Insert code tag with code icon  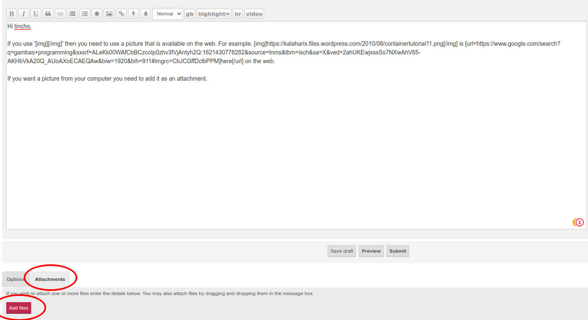(60, 14)
